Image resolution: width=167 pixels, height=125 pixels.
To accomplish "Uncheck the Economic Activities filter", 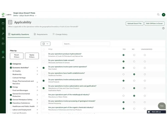I will (11, 68).
